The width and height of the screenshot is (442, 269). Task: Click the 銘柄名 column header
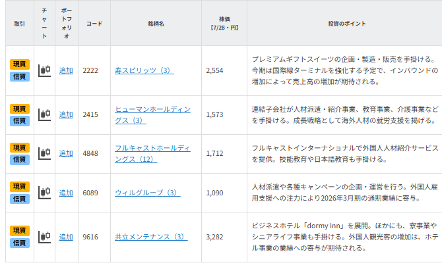click(x=156, y=24)
